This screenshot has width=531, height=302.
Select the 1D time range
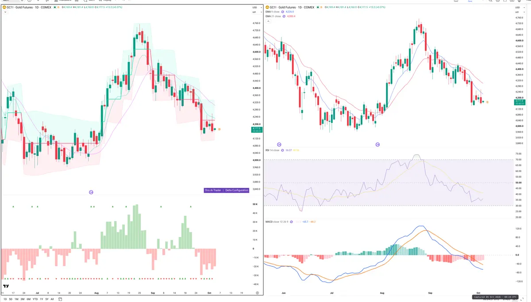pos(5,299)
